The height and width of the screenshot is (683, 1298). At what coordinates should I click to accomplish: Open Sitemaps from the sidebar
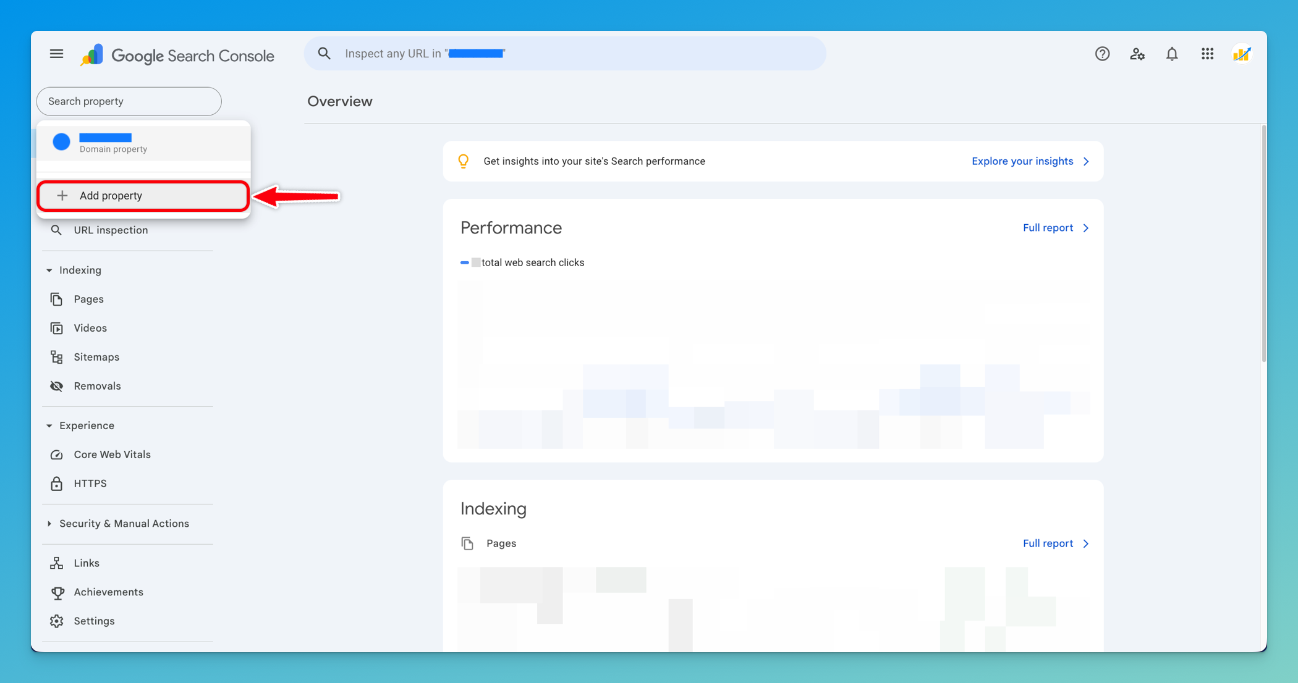point(96,357)
